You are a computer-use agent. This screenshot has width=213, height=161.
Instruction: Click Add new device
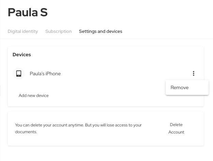click(x=34, y=96)
